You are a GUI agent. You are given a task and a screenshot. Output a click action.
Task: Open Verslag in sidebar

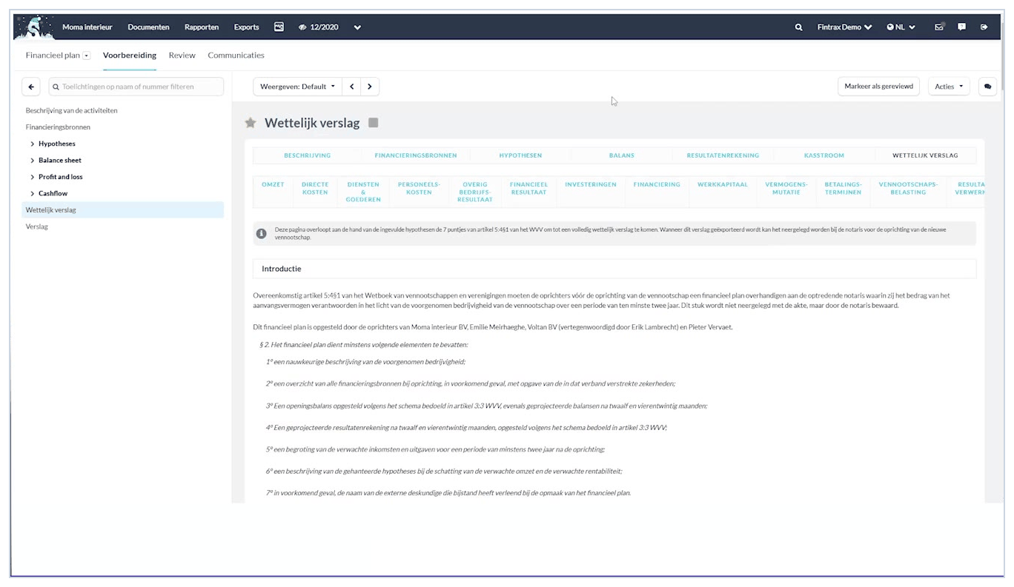[x=36, y=227]
